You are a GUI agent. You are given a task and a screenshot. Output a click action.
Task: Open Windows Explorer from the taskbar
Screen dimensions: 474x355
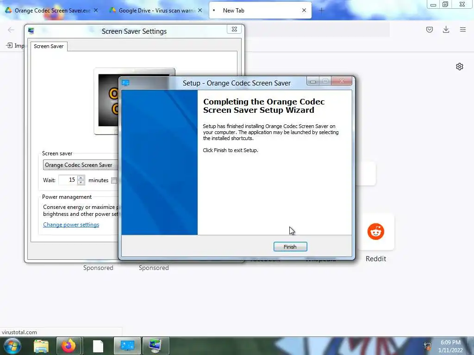click(41, 346)
